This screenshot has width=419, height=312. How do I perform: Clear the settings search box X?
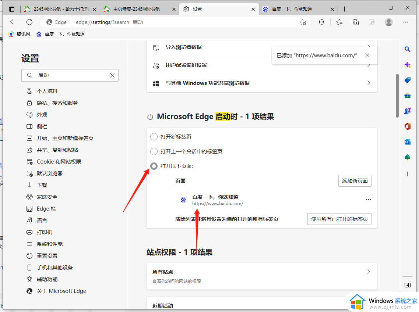tap(112, 75)
